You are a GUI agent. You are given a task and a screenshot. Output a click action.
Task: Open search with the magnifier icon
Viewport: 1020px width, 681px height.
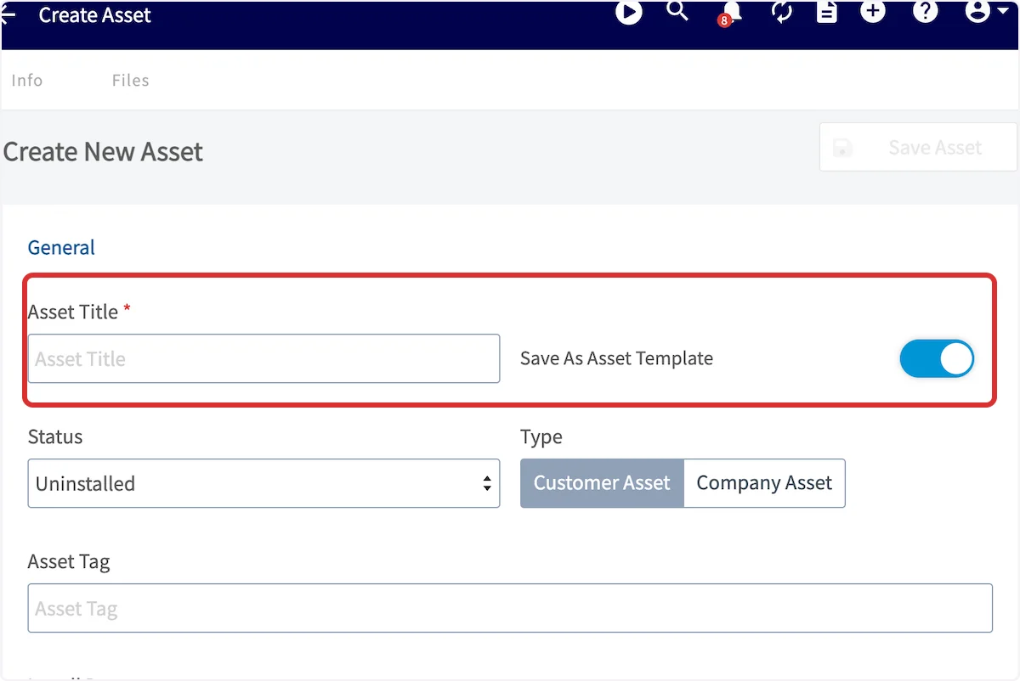(677, 11)
